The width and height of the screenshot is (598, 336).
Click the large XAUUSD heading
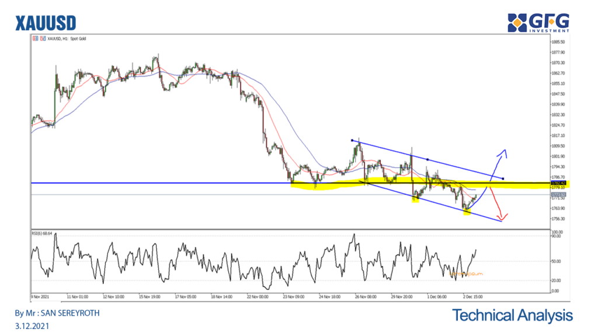click(45, 22)
